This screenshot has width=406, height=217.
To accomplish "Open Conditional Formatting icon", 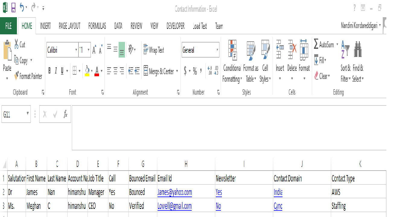I will (x=232, y=50).
